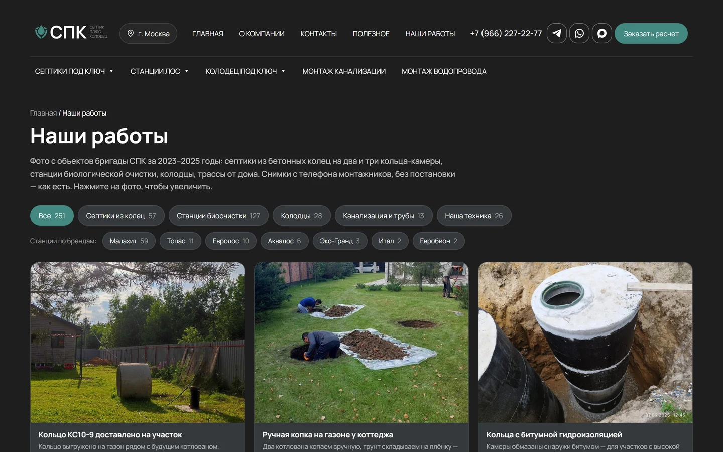The height and width of the screenshot is (452, 723).
Task: Filter by Канализация и трубы
Action: click(x=384, y=216)
